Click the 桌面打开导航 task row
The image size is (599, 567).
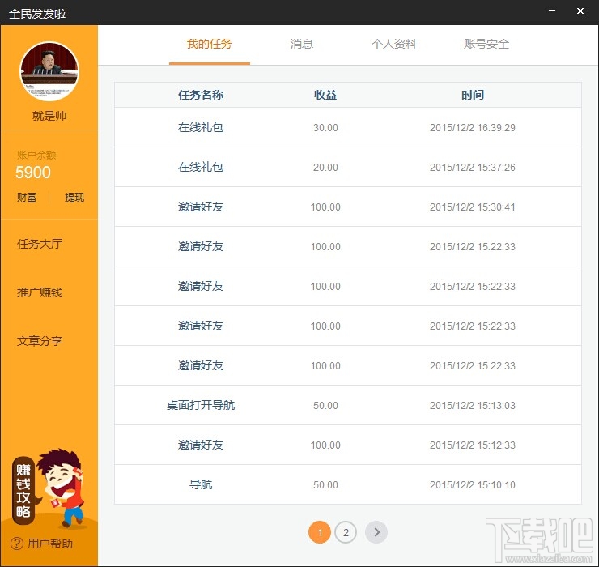pyautogui.click(x=347, y=405)
